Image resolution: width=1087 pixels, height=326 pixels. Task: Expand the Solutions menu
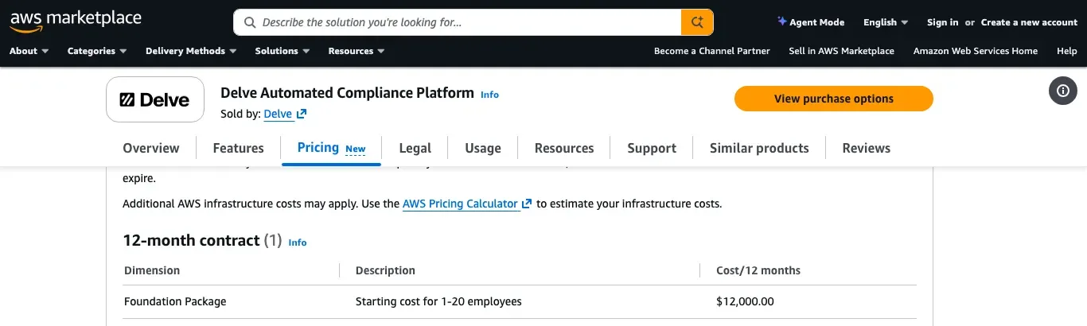click(x=282, y=51)
